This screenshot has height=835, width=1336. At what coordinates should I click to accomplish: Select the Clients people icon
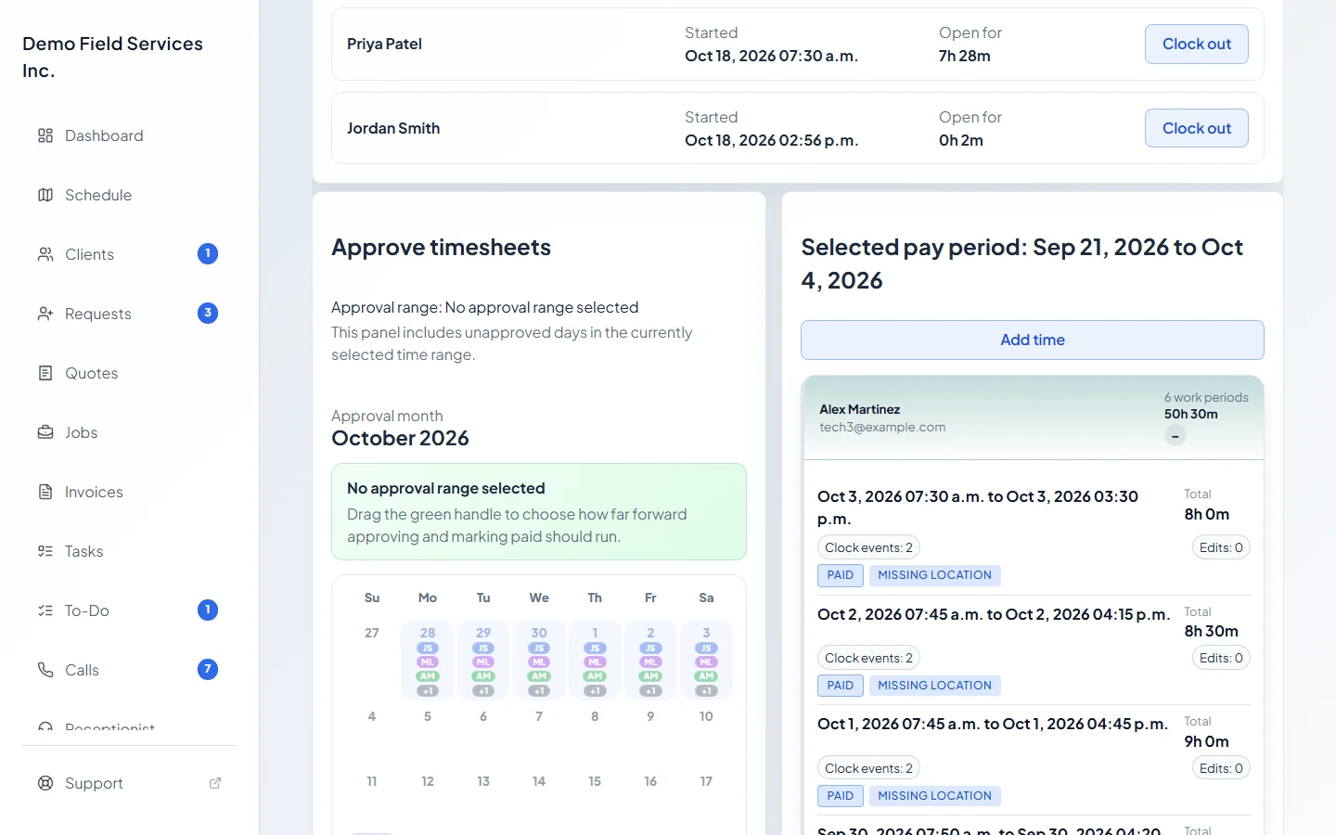(x=45, y=254)
